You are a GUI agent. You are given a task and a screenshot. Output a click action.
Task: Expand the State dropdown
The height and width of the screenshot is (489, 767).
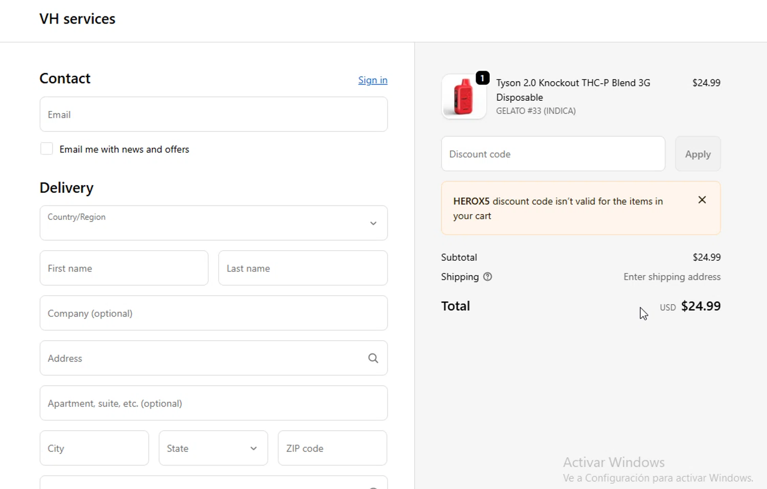tap(213, 448)
